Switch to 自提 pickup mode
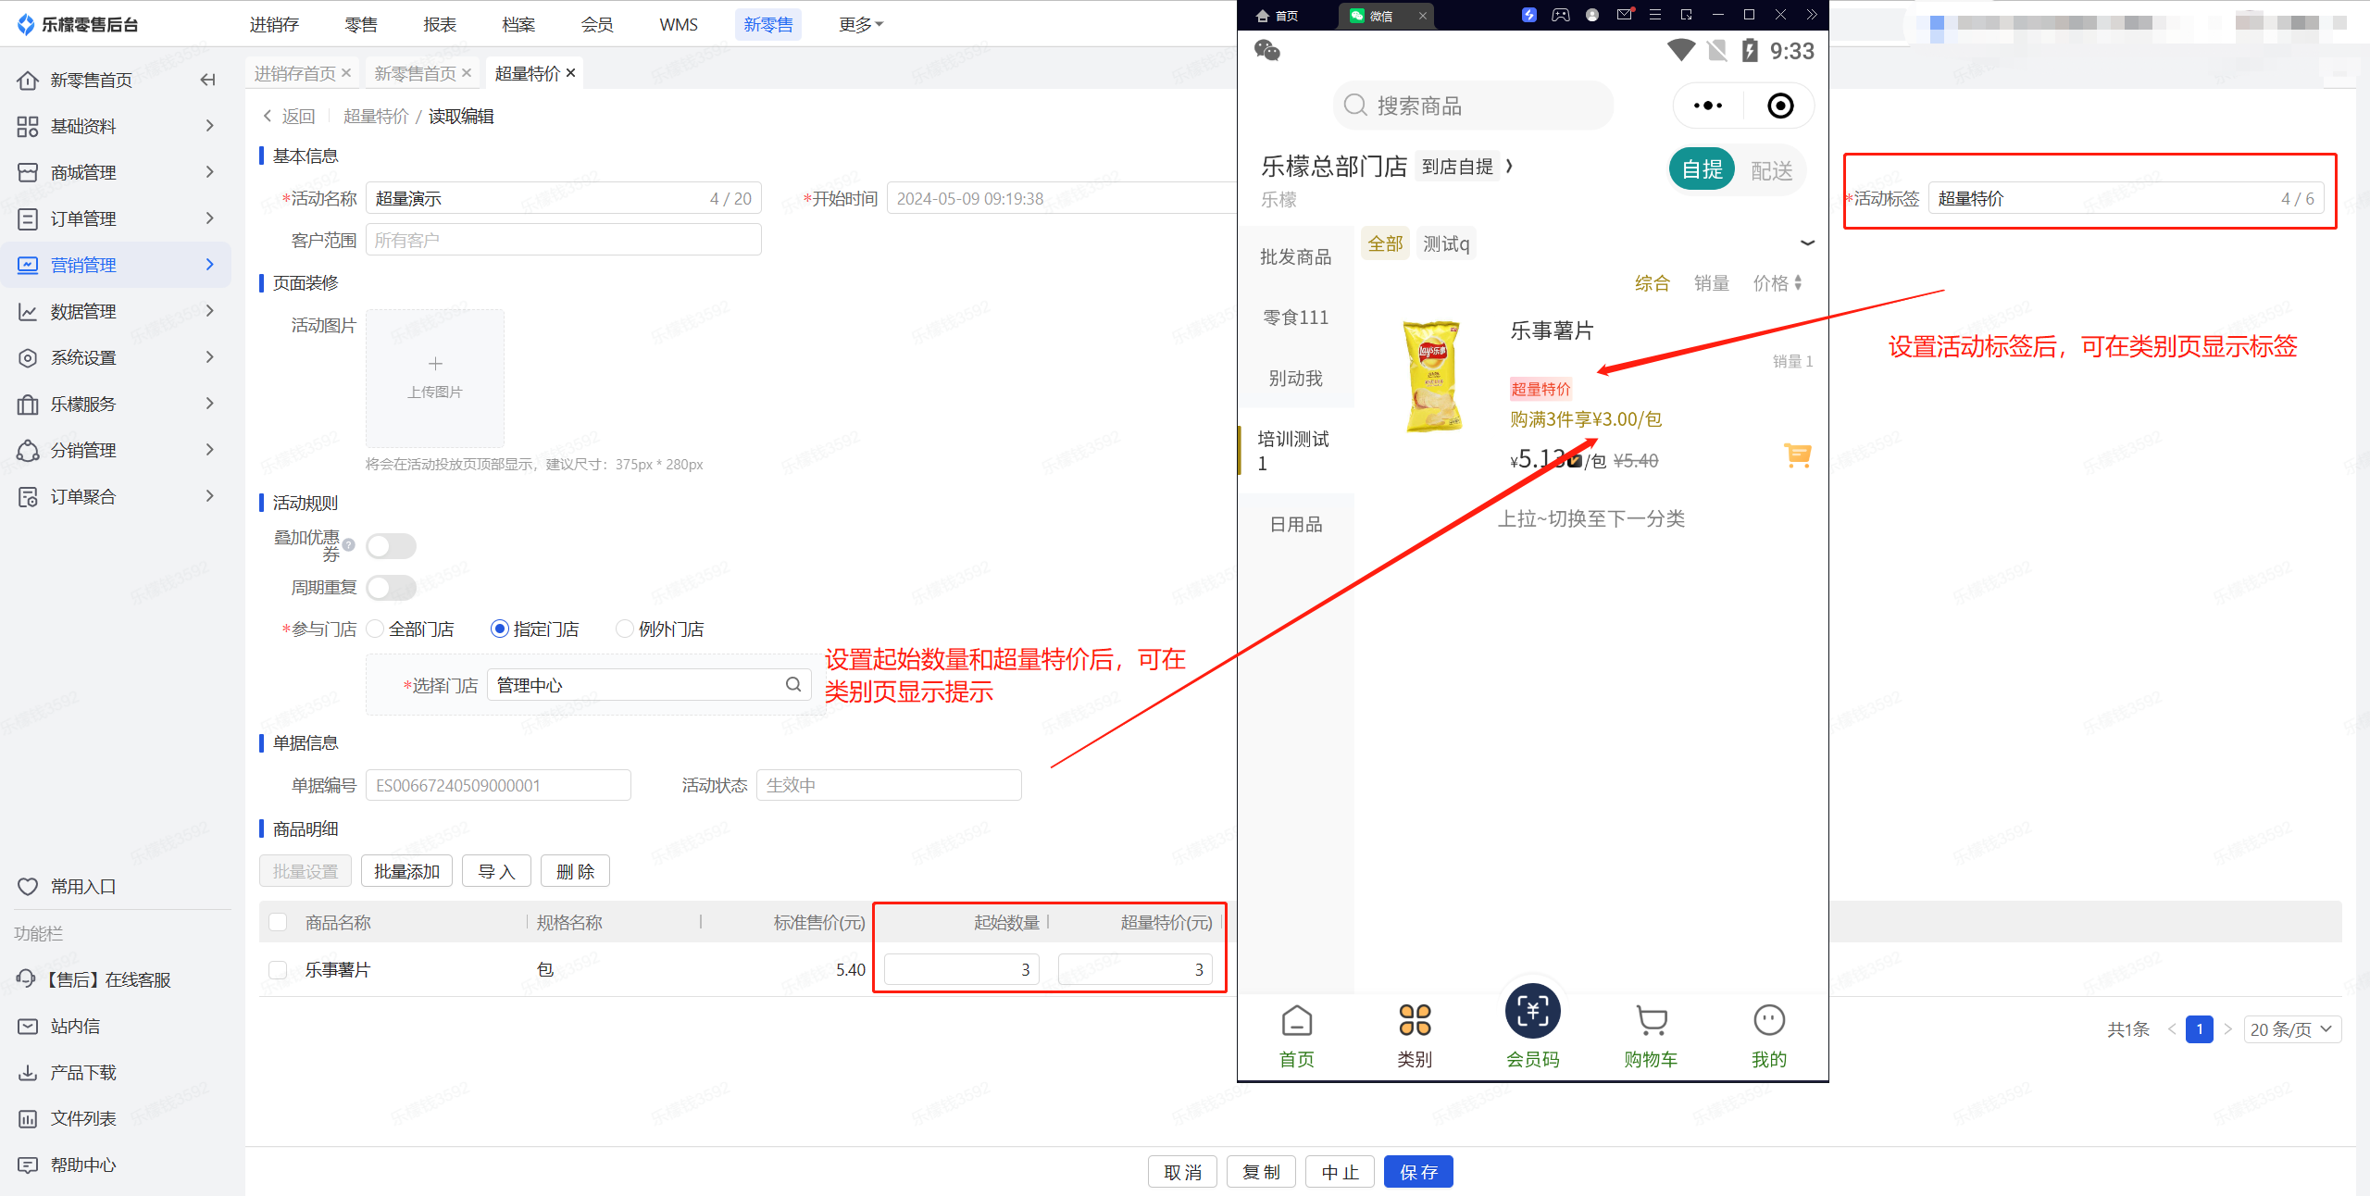This screenshot has width=2370, height=1196. [x=1702, y=169]
